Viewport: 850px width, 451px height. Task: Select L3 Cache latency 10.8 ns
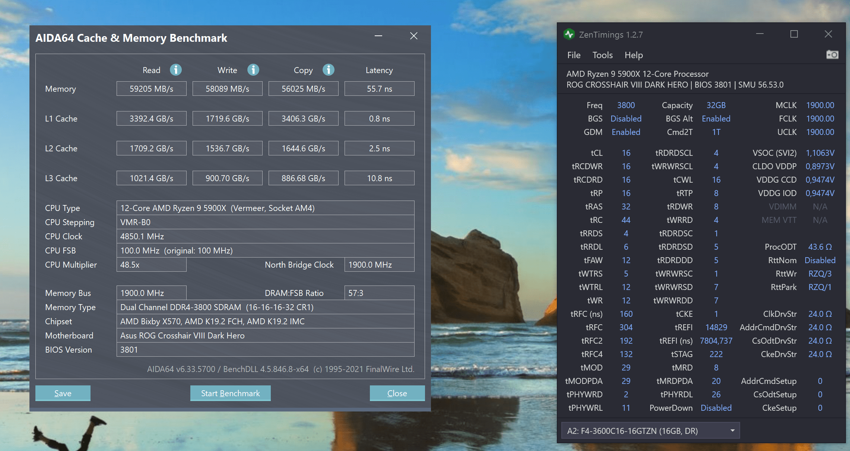pyautogui.click(x=380, y=178)
